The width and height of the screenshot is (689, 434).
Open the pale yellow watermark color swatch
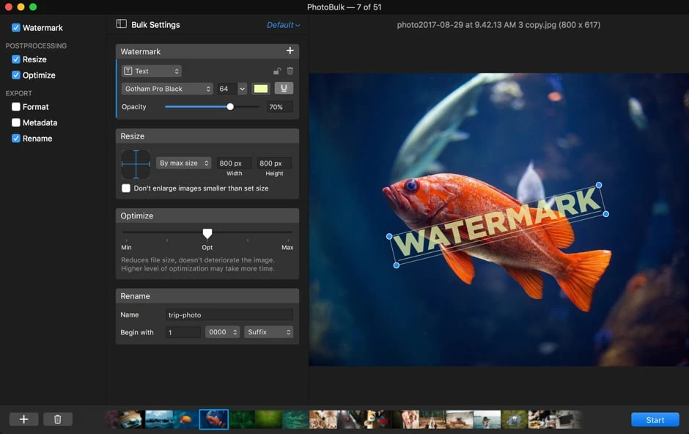[x=260, y=89]
